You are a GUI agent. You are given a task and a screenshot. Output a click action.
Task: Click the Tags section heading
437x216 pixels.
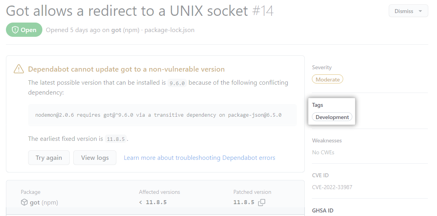(x=317, y=105)
